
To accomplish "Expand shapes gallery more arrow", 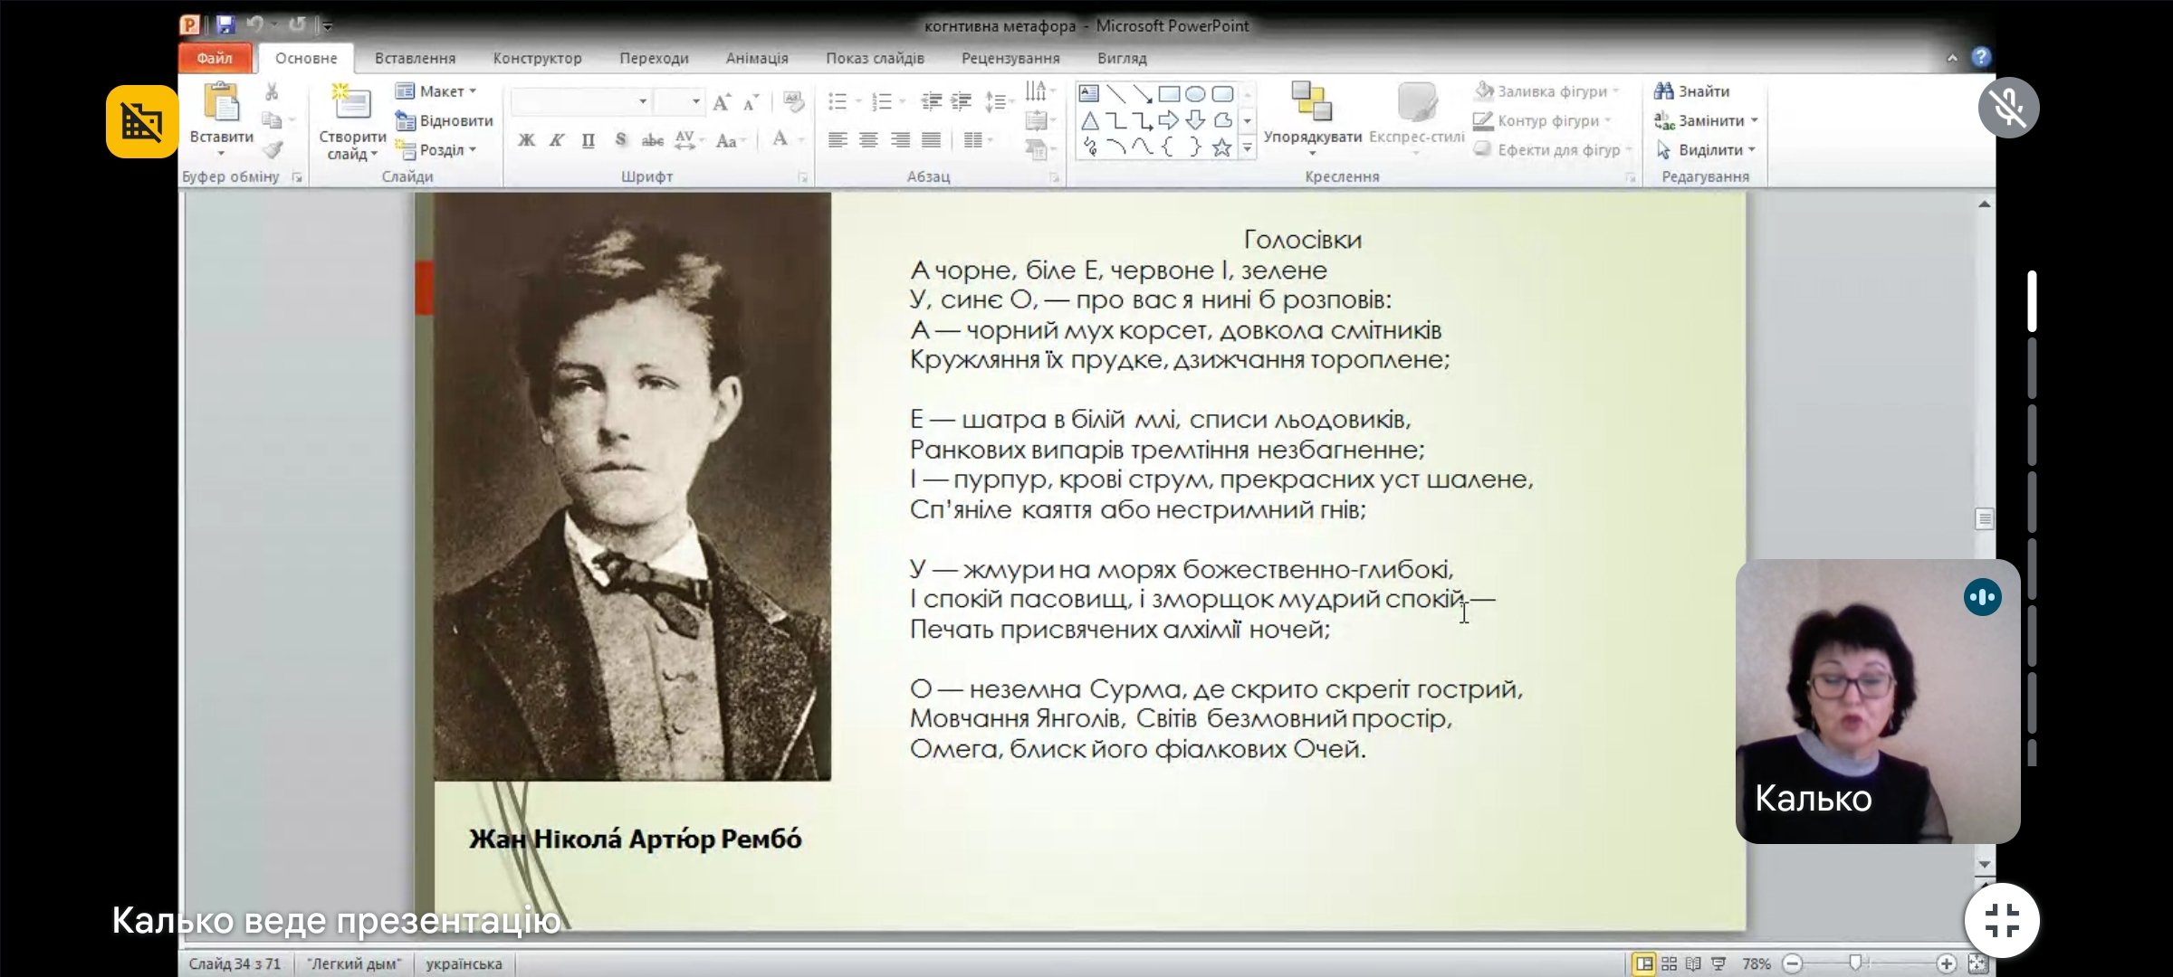I will click(x=1247, y=147).
